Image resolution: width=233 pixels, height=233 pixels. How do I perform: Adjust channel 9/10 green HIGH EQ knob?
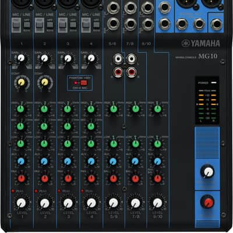point(158,109)
